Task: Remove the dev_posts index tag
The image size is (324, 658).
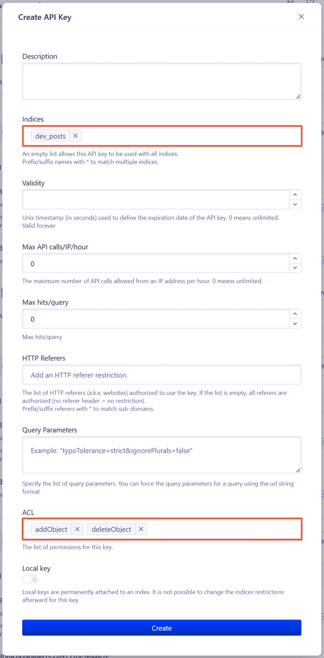Action: 75,136
